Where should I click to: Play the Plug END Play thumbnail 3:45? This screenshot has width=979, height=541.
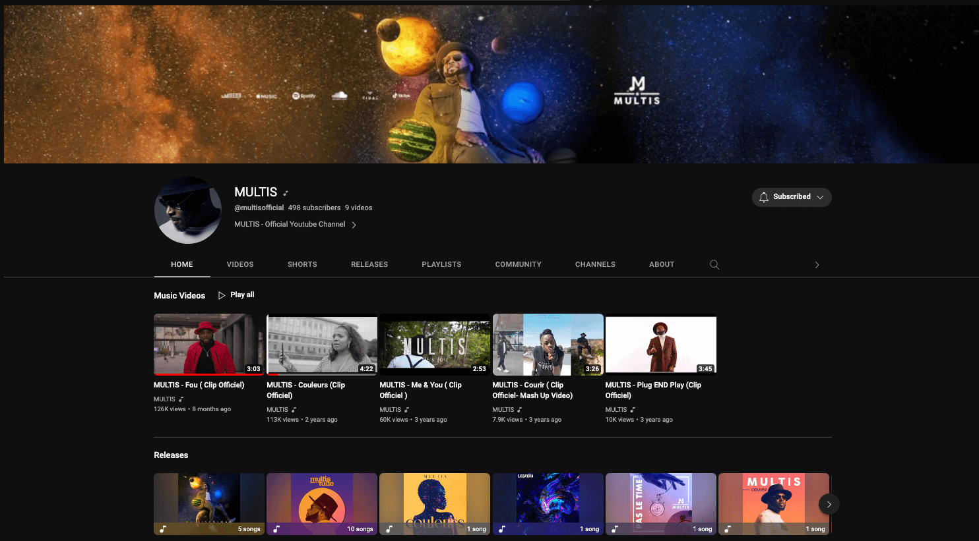(x=660, y=345)
